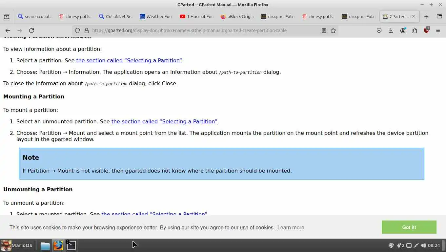Viewport: 446px width, 252px height.
Task: Click the security shield tray icon
Action: click(391, 245)
